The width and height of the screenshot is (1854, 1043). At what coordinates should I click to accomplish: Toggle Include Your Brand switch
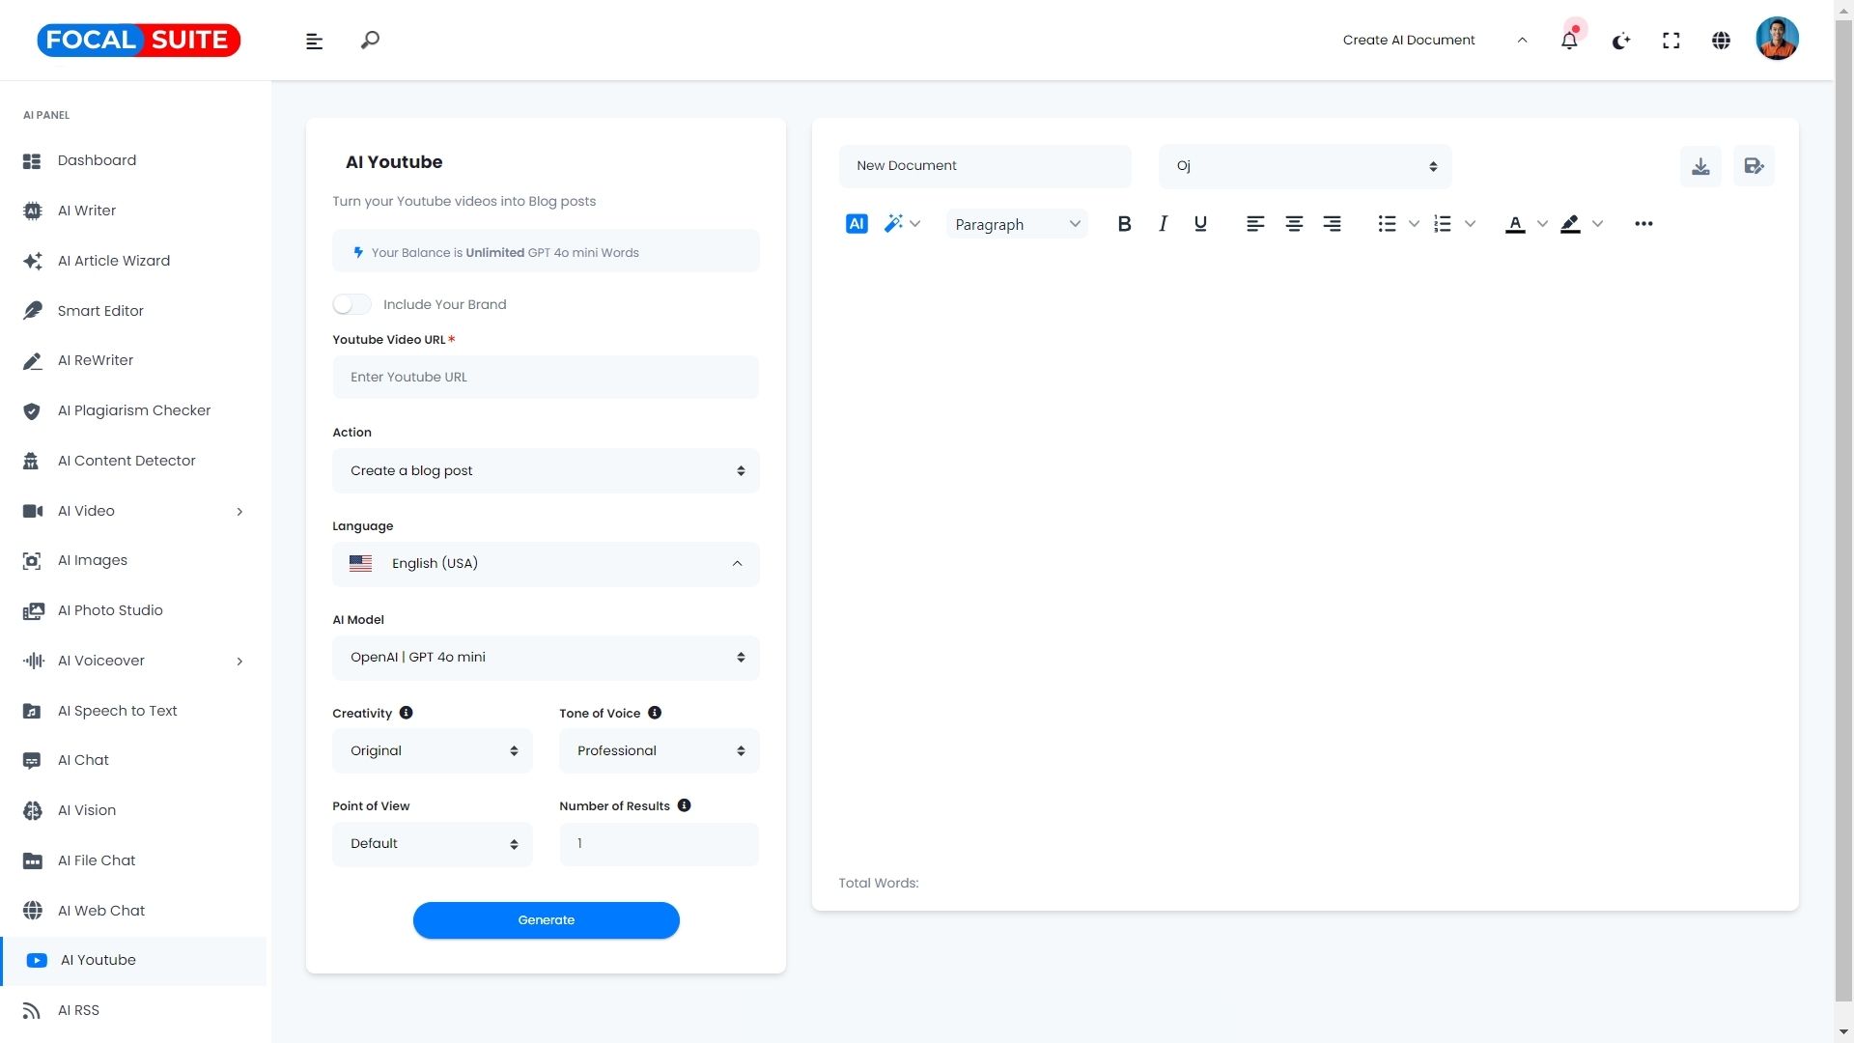click(x=351, y=304)
